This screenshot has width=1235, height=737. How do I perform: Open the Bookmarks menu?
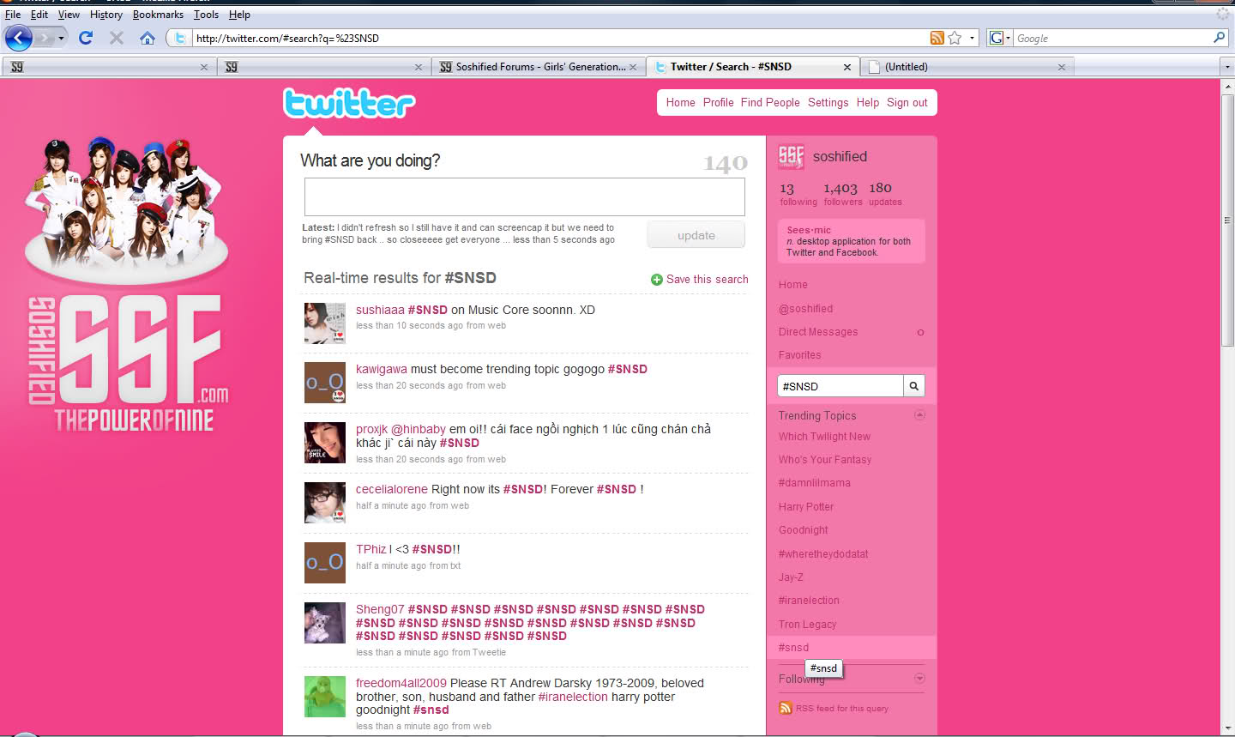click(x=158, y=15)
